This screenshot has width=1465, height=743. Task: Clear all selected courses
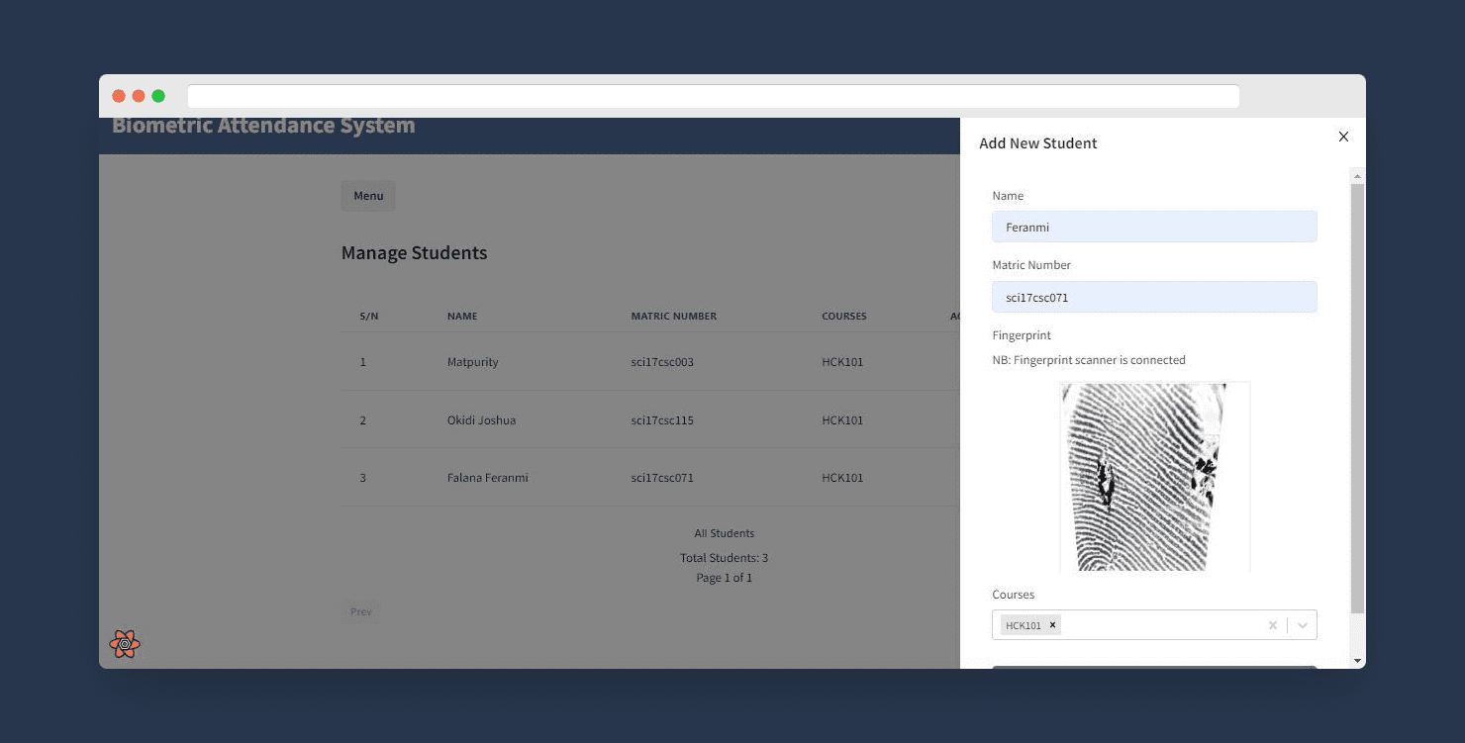pos(1272,625)
